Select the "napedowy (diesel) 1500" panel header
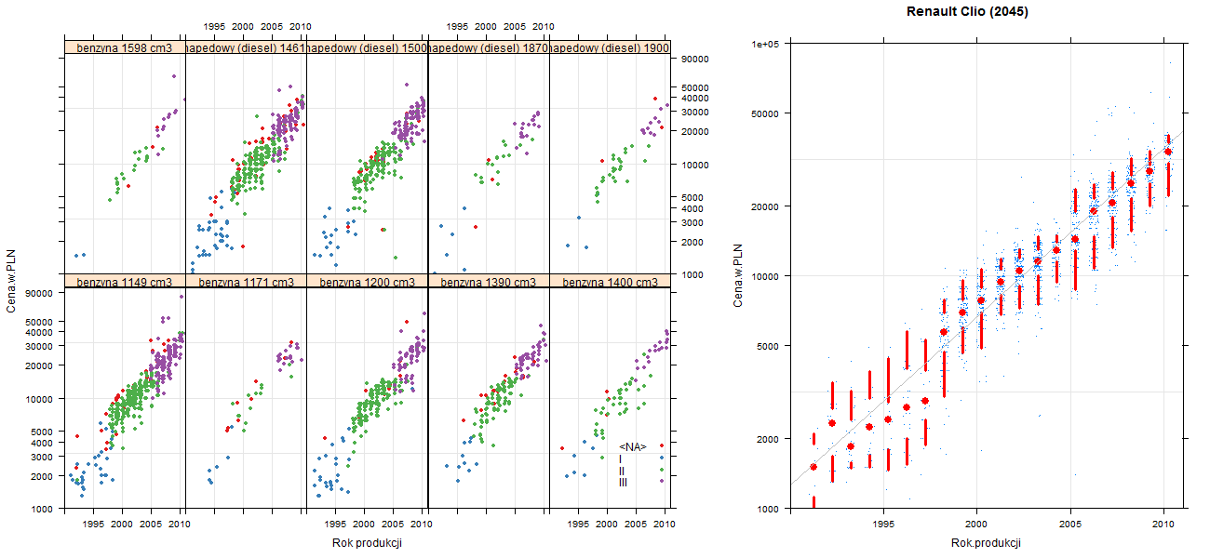Image resolution: width=1210 pixels, height=558 pixels. 367,46
